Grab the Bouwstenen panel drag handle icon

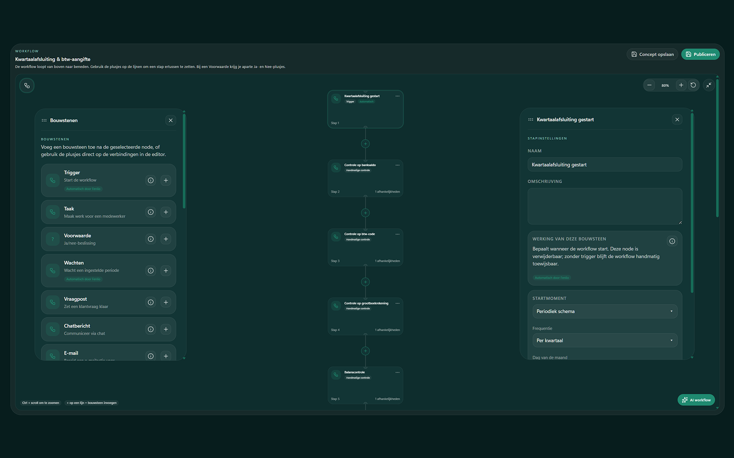pos(44,120)
